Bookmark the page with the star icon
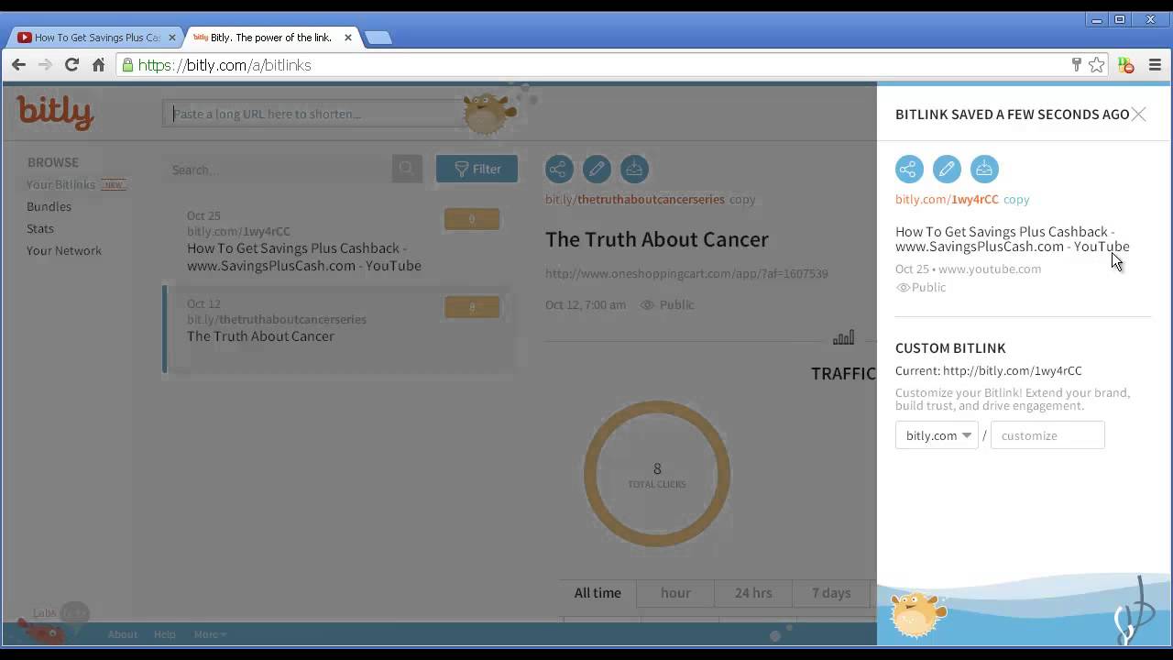 coord(1096,65)
